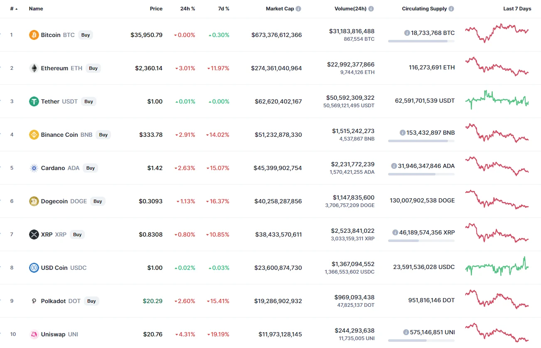Click the green Tether logo
The height and width of the screenshot is (348, 541).
pos(34,101)
